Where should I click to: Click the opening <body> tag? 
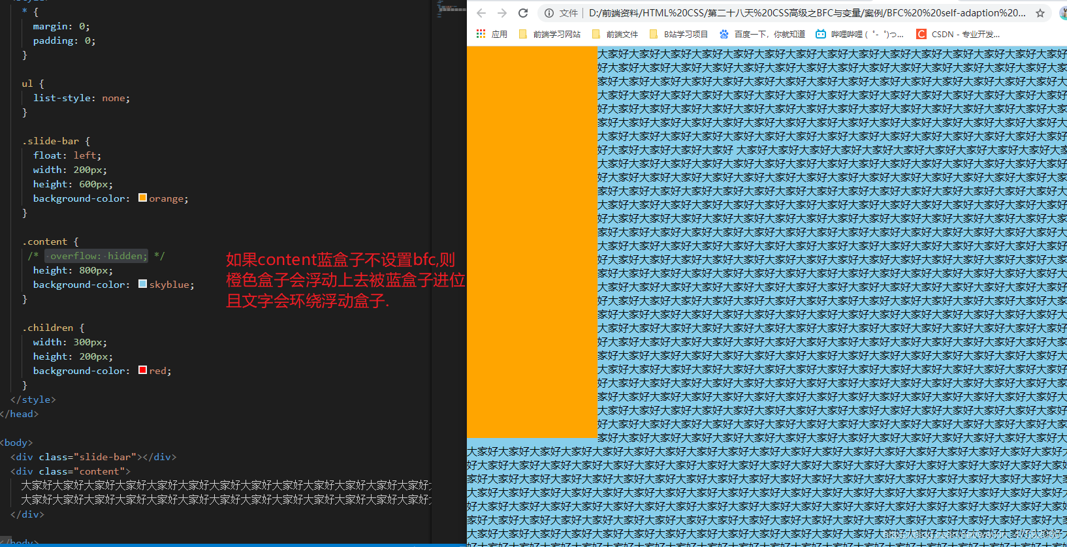click(x=16, y=443)
